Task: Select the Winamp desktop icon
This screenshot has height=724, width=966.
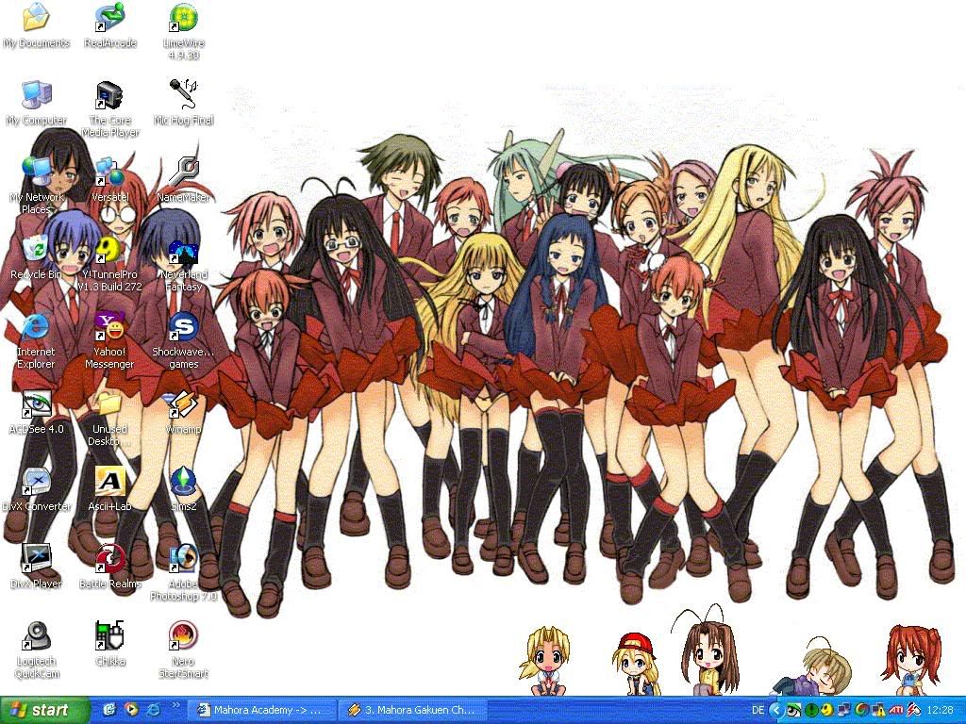Action: [183, 405]
